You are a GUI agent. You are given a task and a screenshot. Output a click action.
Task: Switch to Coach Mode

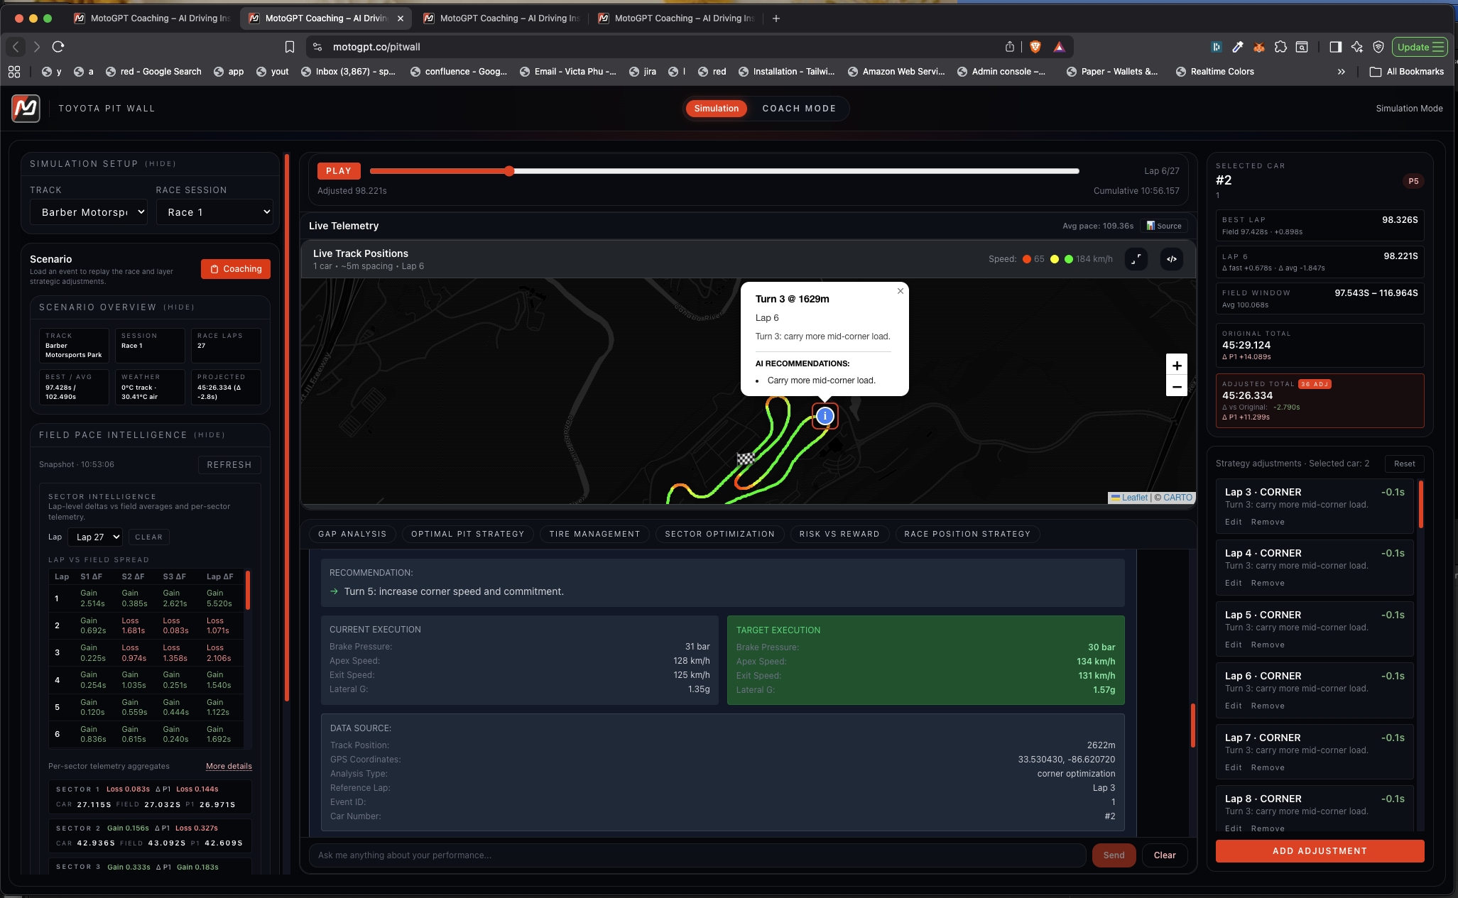pyautogui.click(x=799, y=109)
